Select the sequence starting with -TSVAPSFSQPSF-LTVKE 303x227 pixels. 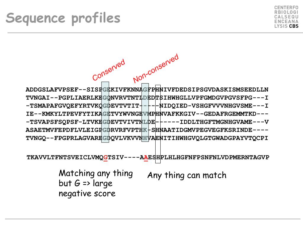[147, 122]
